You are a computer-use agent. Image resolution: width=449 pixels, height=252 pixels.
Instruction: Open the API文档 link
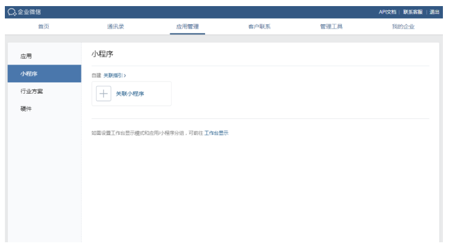coord(387,12)
